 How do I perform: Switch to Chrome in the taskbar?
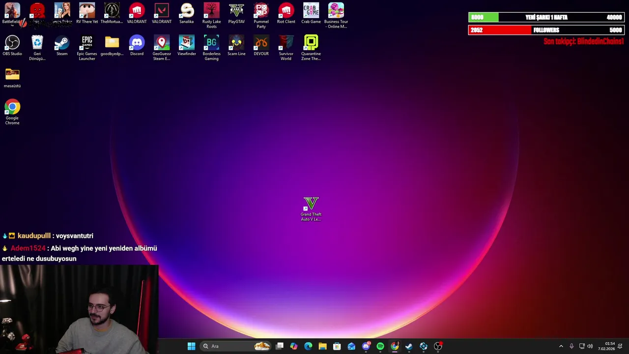(395, 346)
